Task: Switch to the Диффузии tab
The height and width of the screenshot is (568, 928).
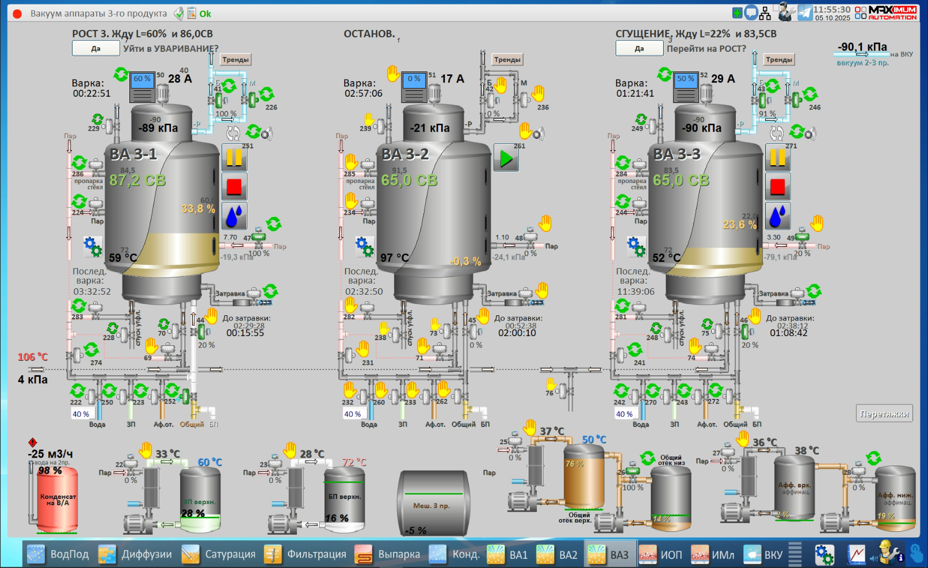Action: [136, 555]
